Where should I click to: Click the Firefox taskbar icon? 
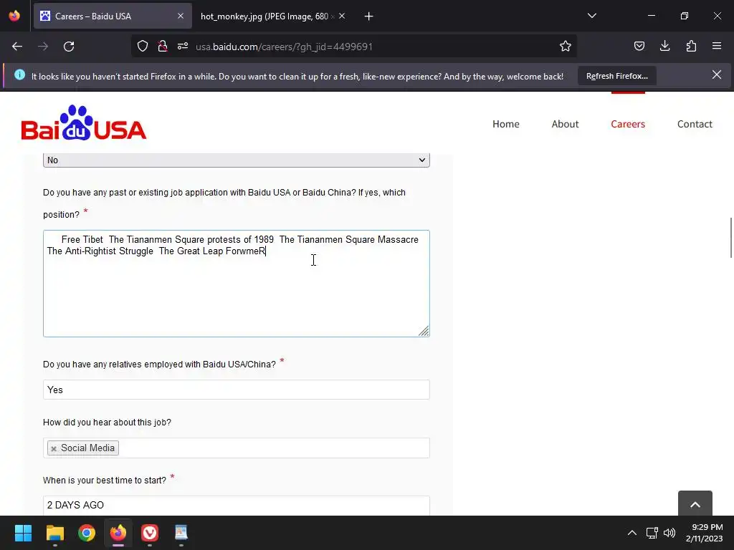coord(118,533)
